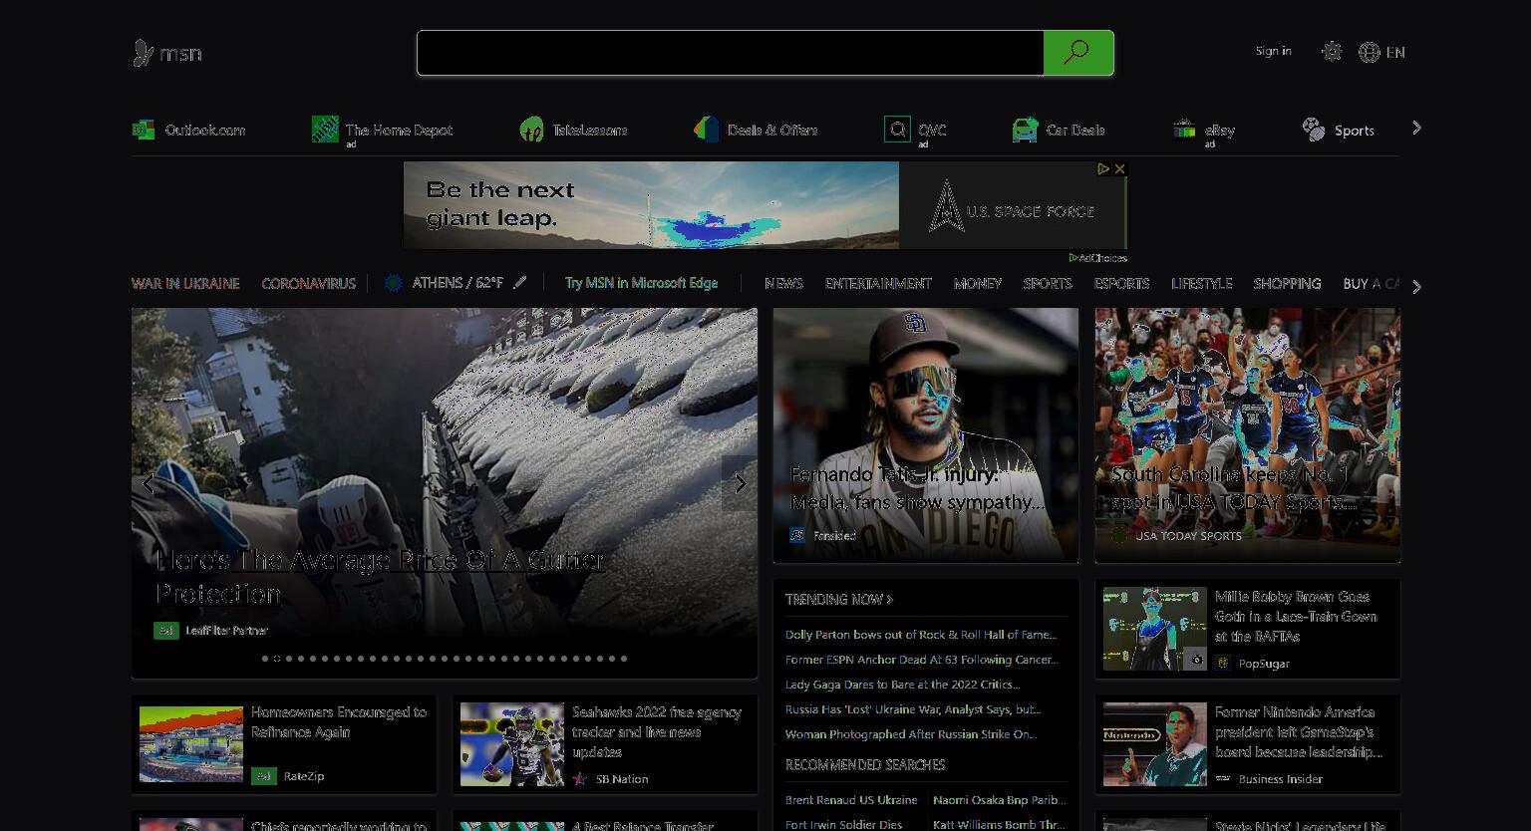Open the NEWS navigation tab
The width and height of the screenshot is (1531, 831).
(783, 283)
